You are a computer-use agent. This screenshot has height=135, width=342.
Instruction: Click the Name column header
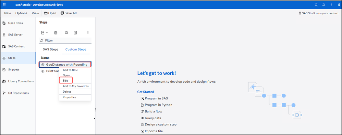[x=45, y=58]
